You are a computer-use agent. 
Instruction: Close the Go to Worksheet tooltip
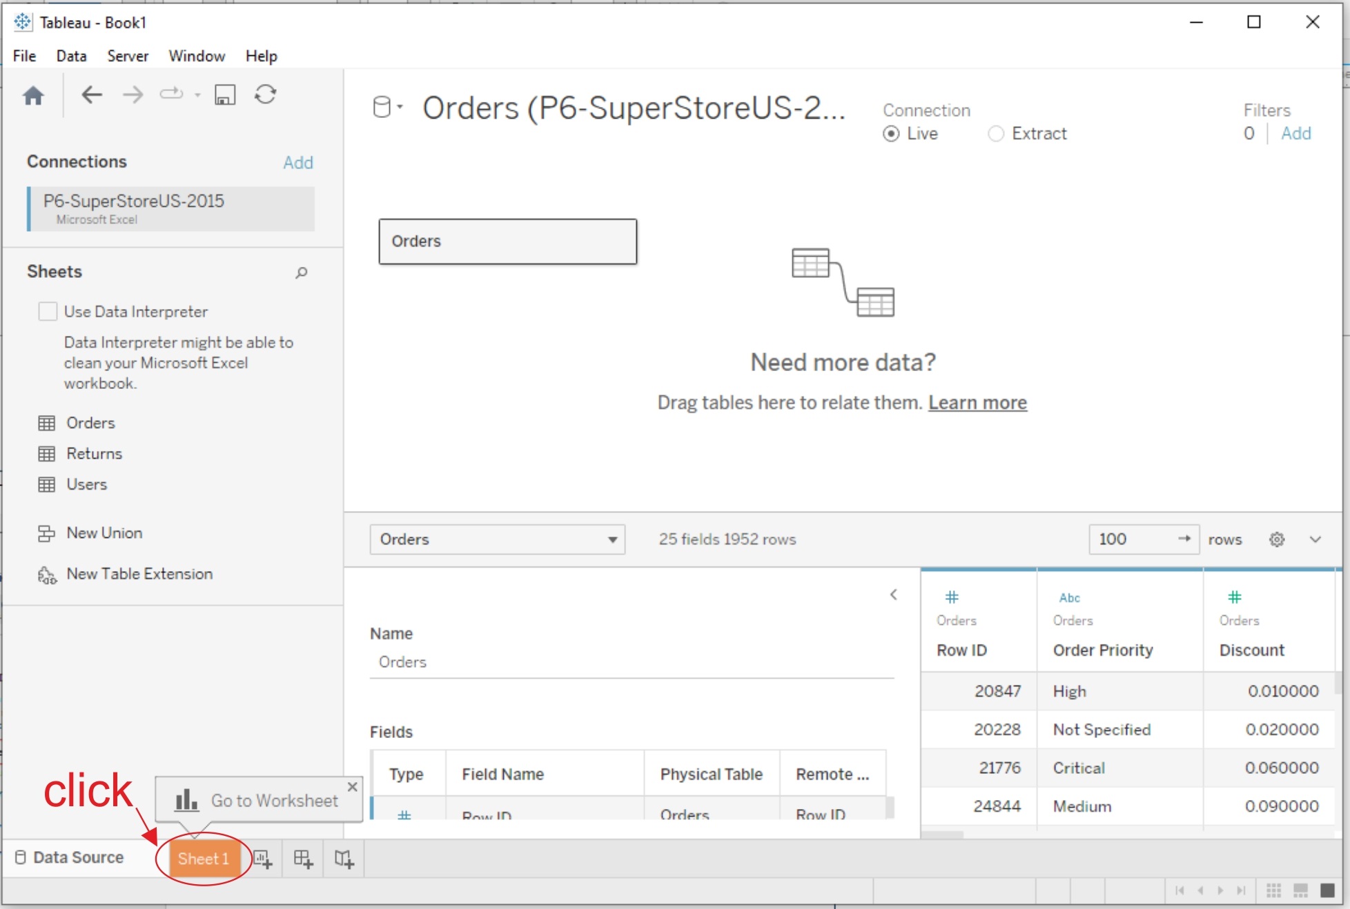[x=353, y=786]
